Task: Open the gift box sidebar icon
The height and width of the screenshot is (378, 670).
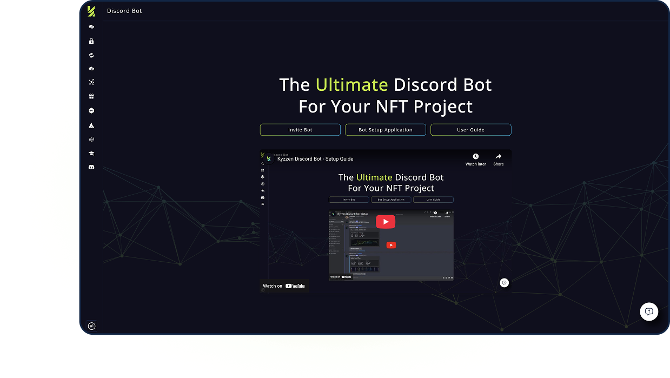Action: point(91,96)
